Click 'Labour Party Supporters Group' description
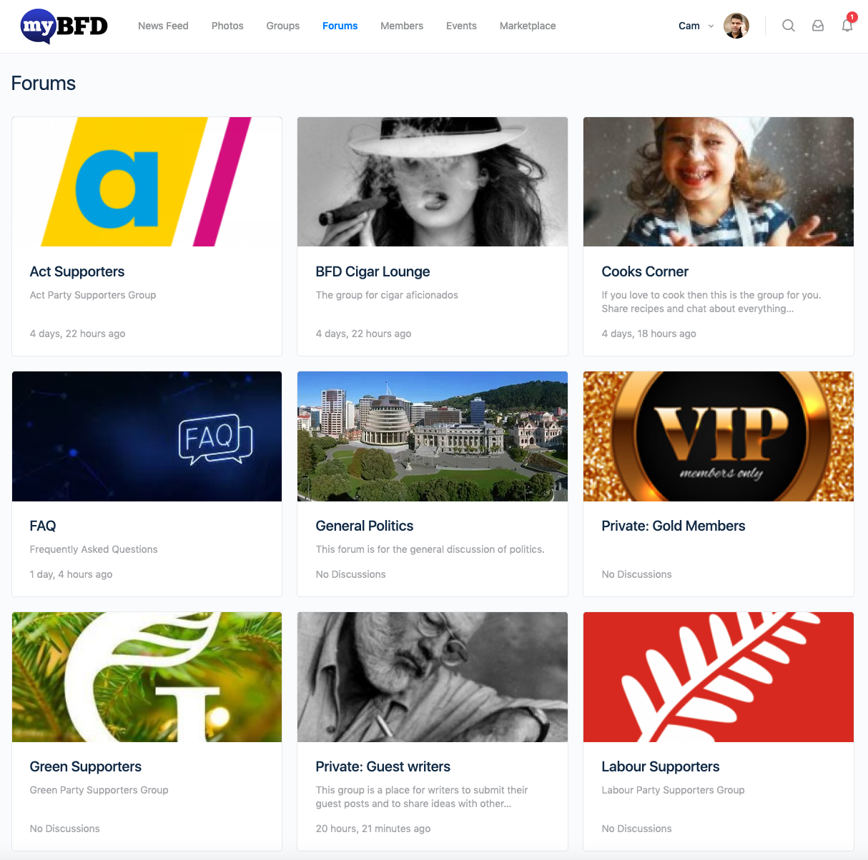Viewport: 868px width, 860px height. click(673, 790)
